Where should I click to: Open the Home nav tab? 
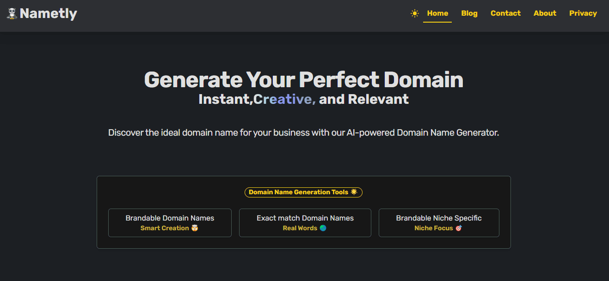click(437, 13)
